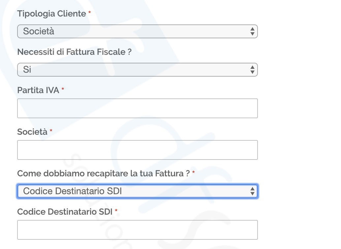The height and width of the screenshot is (249, 341).
Task: Click the red asterisk next to Società label
Action: pos(51,130)
